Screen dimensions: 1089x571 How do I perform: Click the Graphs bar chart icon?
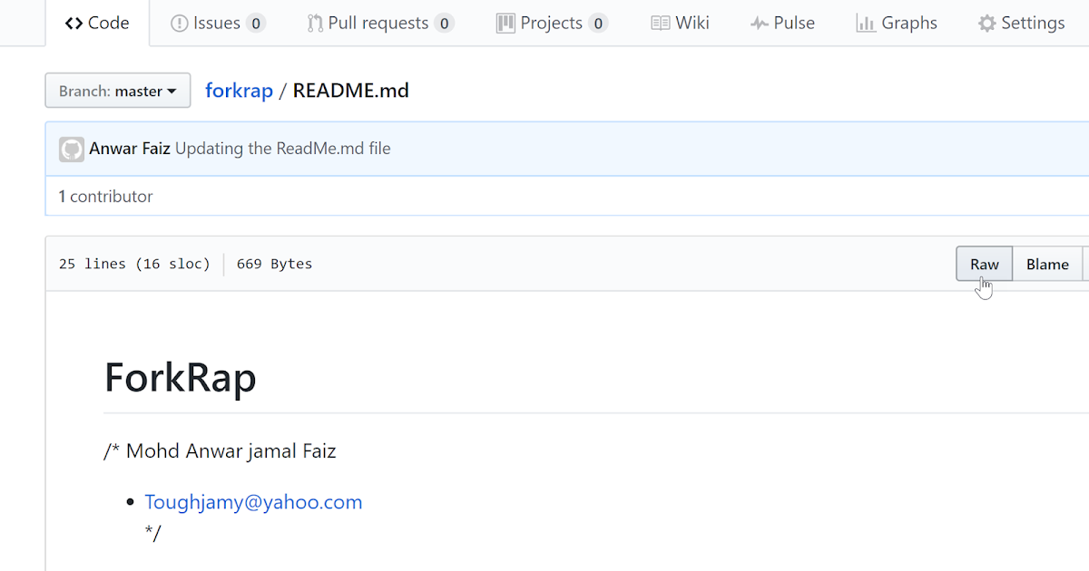pyautogui.click(x=866, y=24)
